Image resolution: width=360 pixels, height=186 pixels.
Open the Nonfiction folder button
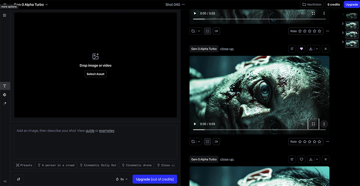coord(312,5)
